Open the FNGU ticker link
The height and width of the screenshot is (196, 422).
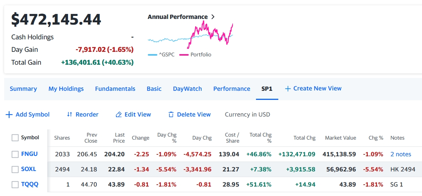pos(29,154)
